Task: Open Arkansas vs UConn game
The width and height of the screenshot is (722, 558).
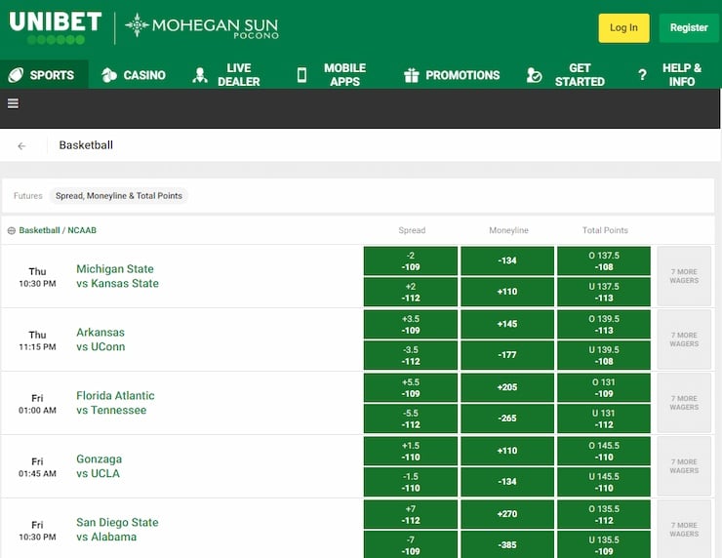Action: pos(100,339)
